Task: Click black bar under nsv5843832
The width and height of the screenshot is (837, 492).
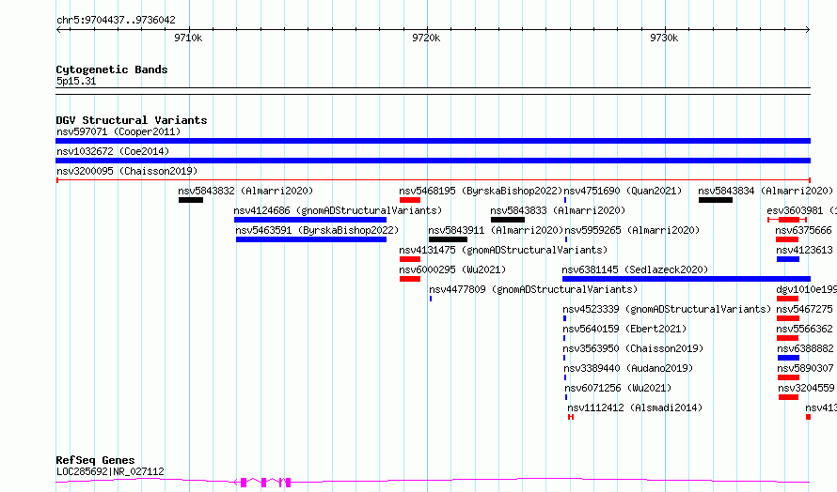Action: (191, 200)
